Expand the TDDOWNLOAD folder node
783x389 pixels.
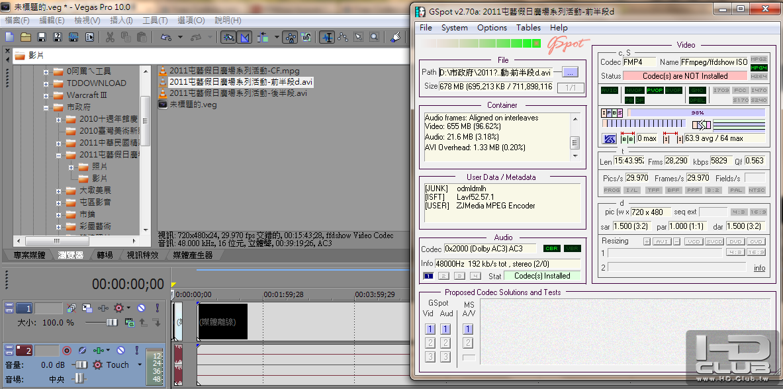pyautogui.click(x=46, y=83)
